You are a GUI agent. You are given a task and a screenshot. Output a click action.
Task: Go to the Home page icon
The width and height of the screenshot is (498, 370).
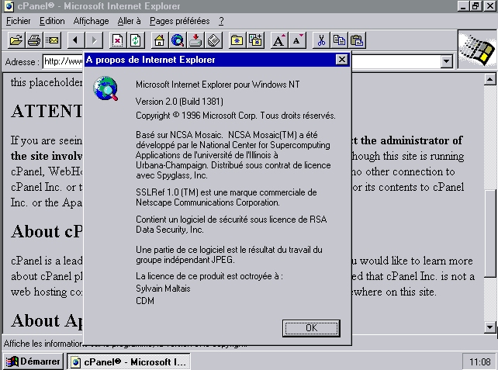click(x=159, y=40)
